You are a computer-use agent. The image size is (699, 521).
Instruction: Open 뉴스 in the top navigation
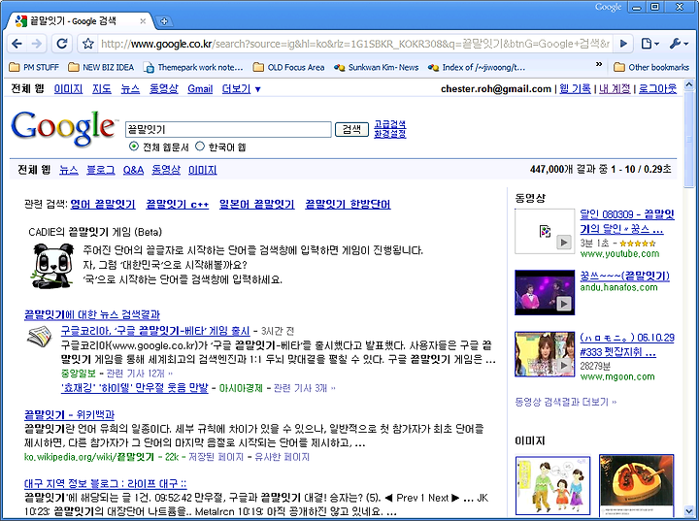click(130, 89)
